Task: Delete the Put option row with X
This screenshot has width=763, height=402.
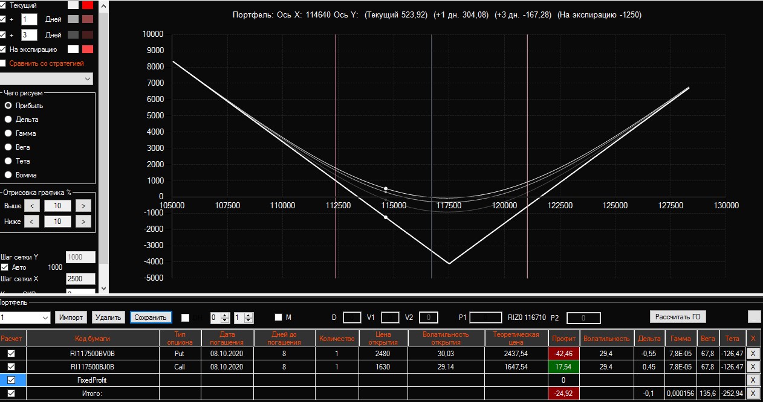Action: 753,354
